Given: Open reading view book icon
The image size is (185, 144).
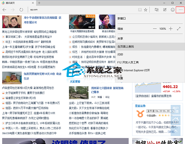Looking at the screenshot, I should tap(140, 10).
